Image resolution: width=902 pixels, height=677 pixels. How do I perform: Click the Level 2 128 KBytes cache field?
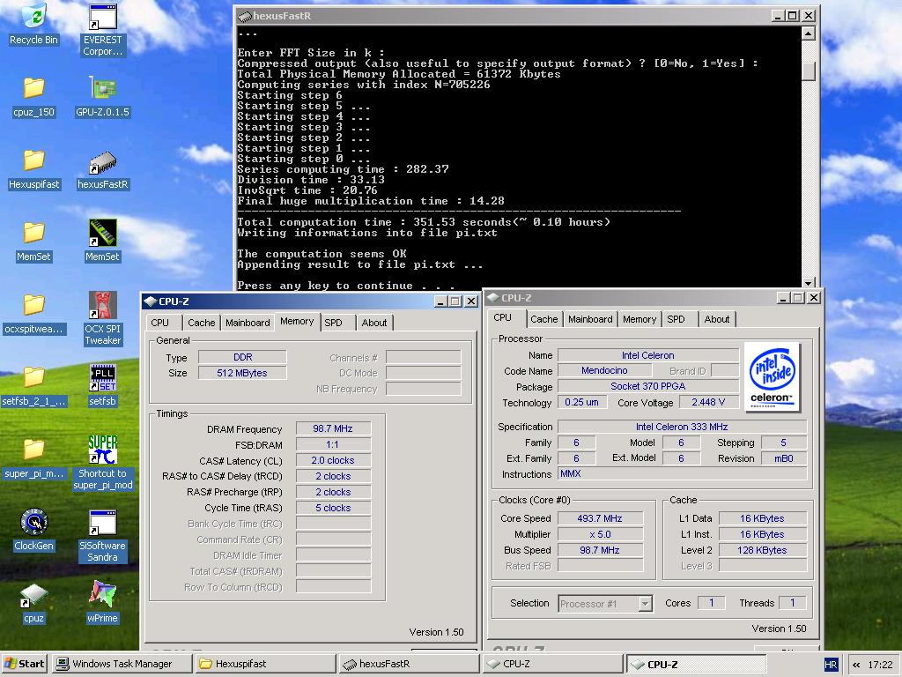coord(763,550)
